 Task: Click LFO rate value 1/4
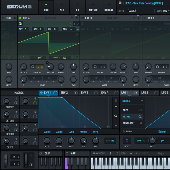(163, 141)
